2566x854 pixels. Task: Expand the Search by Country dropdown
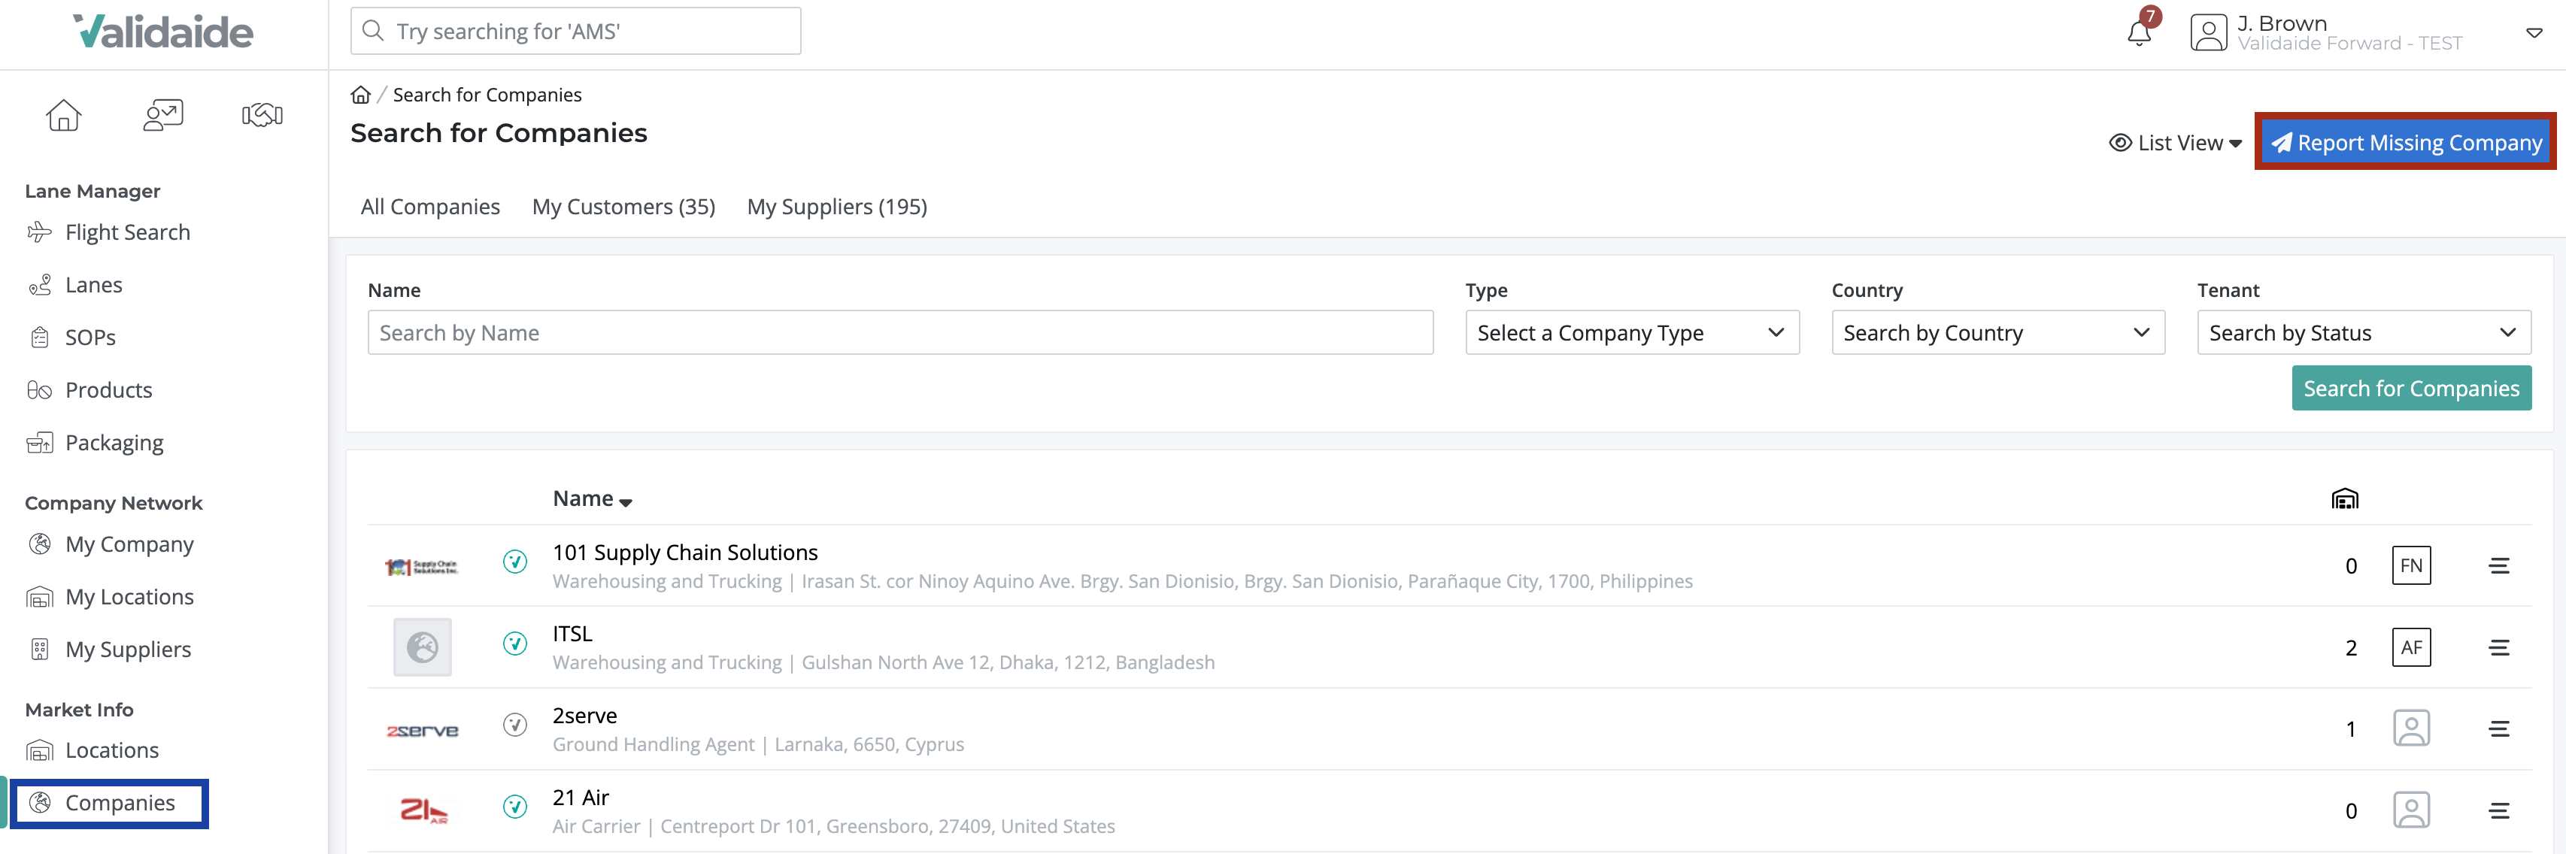(x=1997, y=332)
